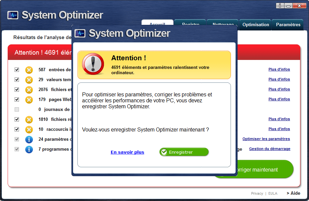Click the '0 journaux de' row text
This screenshot has height=201, width=309.
click(x=54, y=109)
